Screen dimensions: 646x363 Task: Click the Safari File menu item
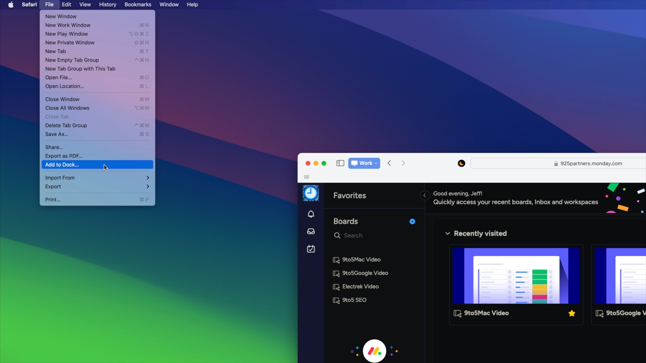49,4
